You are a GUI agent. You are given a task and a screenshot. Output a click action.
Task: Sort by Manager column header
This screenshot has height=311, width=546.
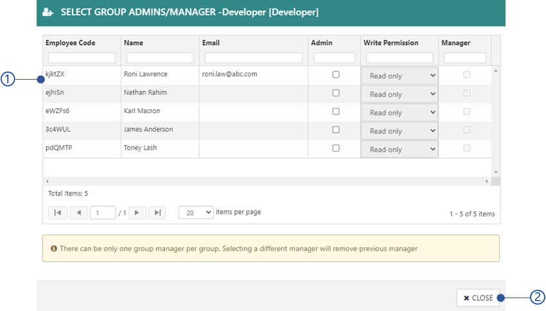455,43
